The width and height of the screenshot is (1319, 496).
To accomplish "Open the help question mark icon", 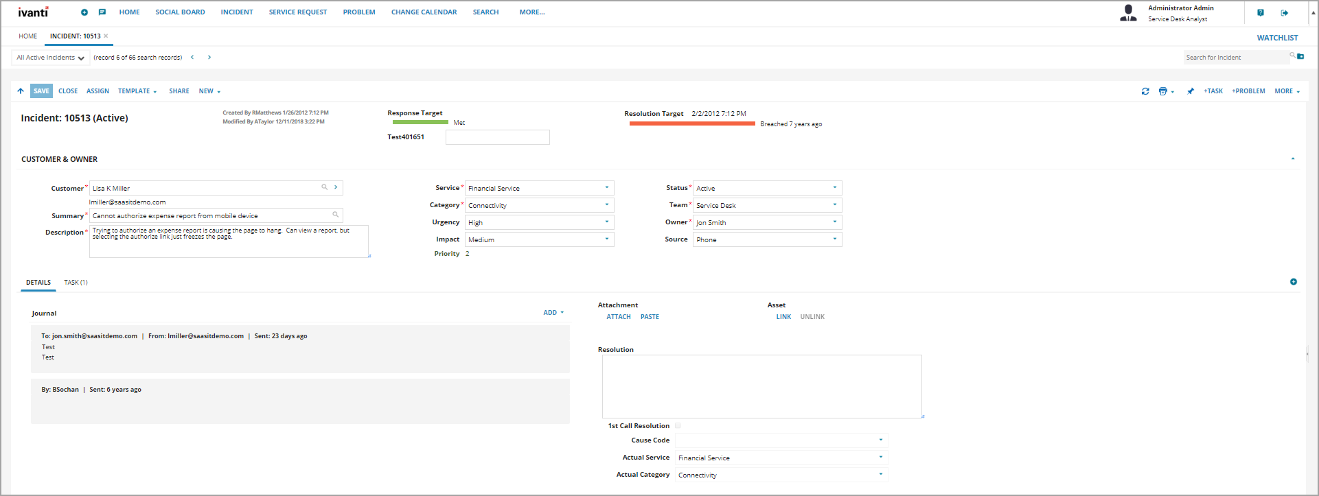I will 1261,12.
